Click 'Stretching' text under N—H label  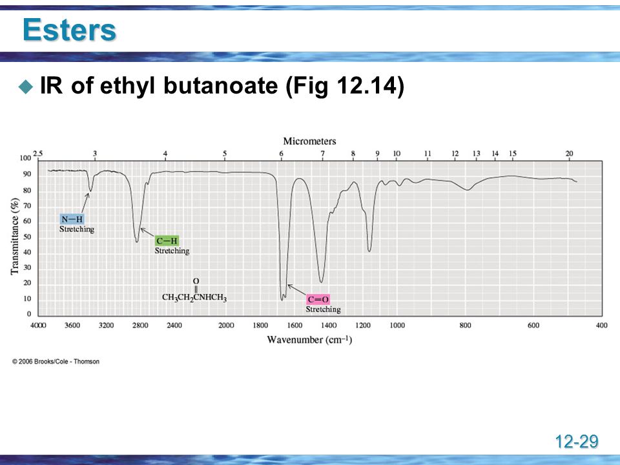(x=77, y=229)
